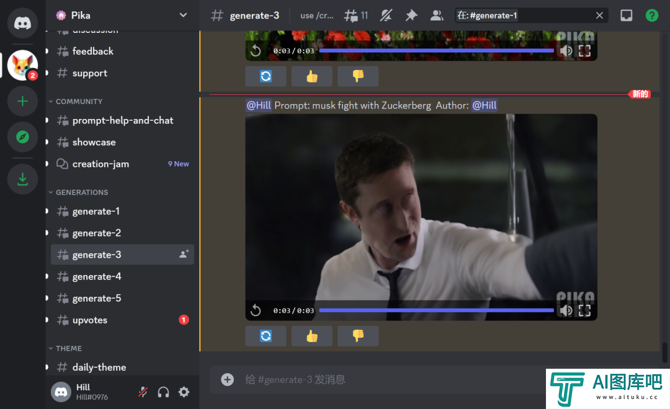Image resolution: width=670 pixels, height=409 pixels.
Task: Open the daily-theme channel
Action: [x=122, y=367]
